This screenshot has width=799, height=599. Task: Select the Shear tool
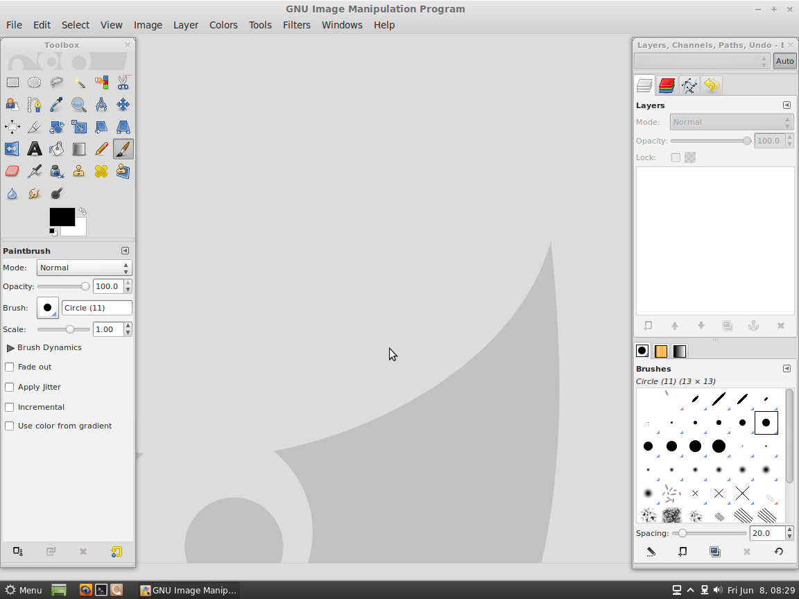click(101, 127)
